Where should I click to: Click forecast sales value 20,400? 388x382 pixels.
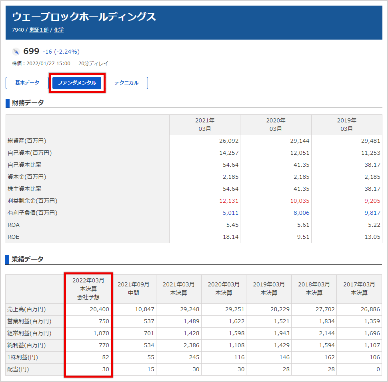(x=99, y=309)
